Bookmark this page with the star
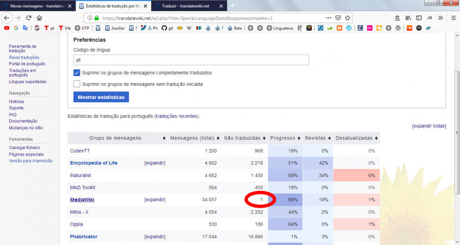 tap(348, 18)
